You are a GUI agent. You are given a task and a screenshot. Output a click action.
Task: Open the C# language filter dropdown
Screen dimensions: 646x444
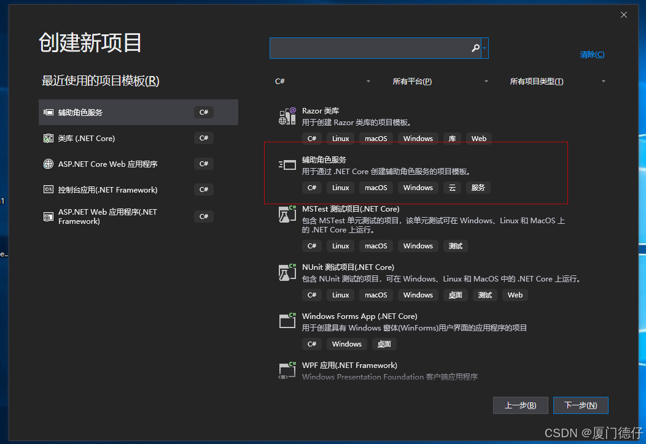pos(322,80)
